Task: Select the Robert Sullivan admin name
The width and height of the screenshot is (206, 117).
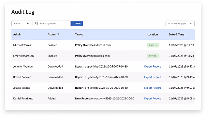Action: click(22, 77)
